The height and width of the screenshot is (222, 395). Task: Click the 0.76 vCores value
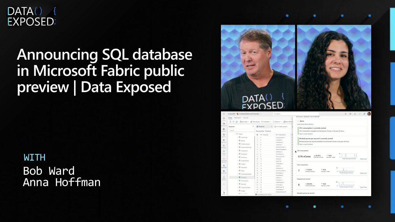pyautogui.click(x=305, y=156)
